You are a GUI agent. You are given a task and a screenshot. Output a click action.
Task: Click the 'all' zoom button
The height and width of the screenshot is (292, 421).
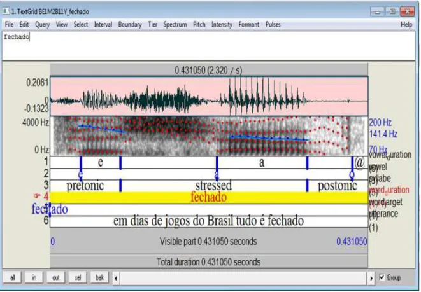pyautogui.click(x=12, y=278)
